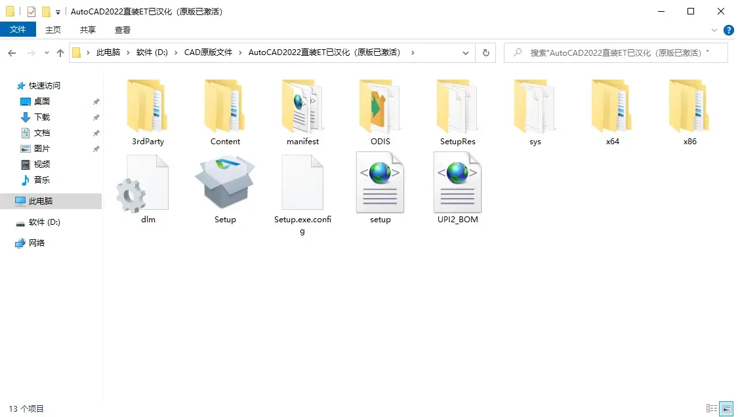Screen dimensions: 738x417
Task: Open the ODIS folder
Action: point(380,113)
